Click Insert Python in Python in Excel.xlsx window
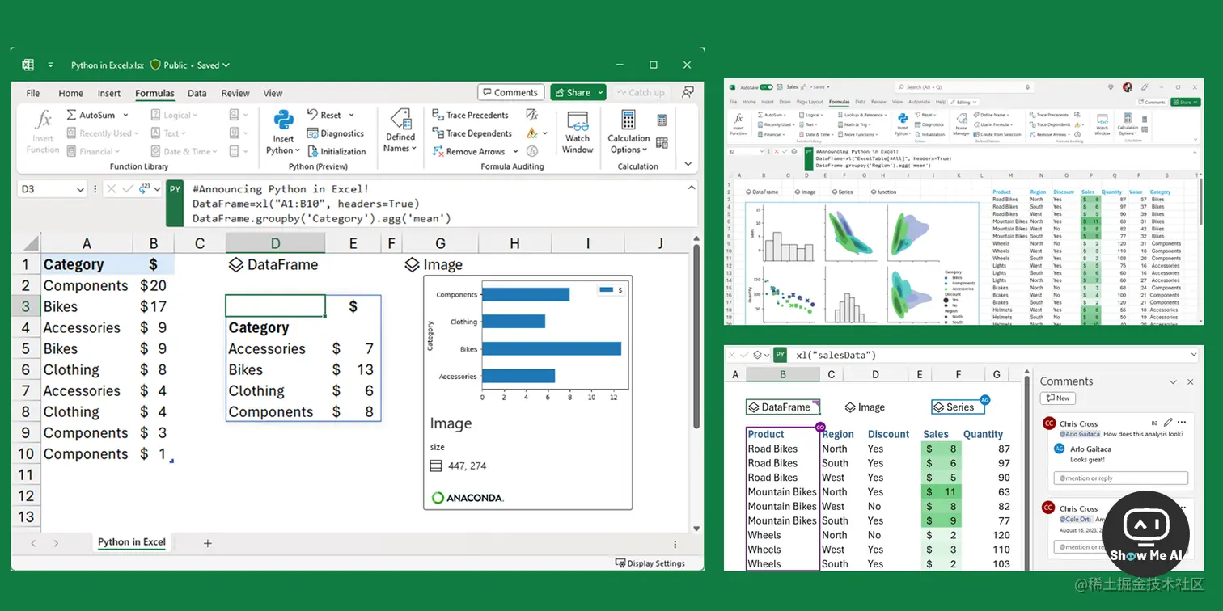 (283, 133)
